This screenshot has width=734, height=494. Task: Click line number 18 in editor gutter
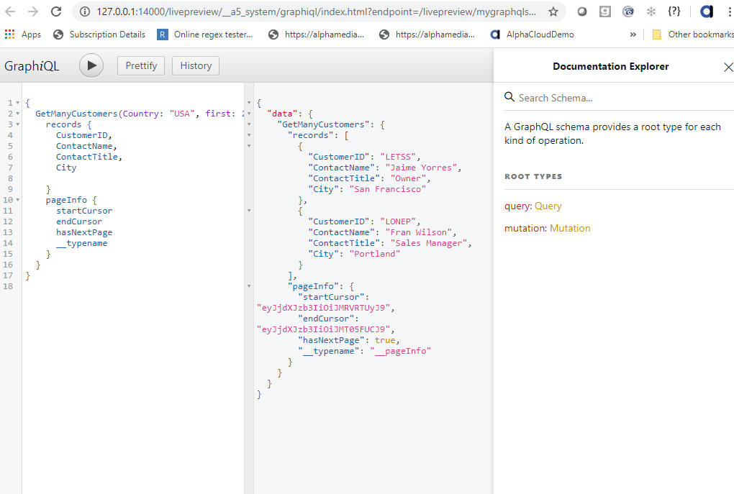(x=8, y=285)
